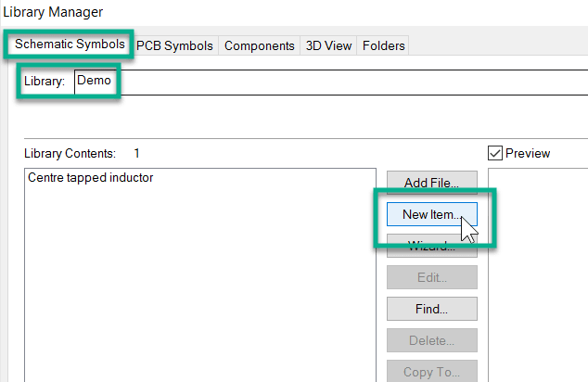588x382 pixels.
Task: Switch to the Schematic Symbols tab
Action: click(70, 45)
